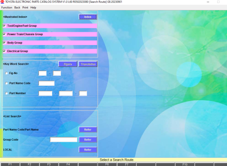
Task: Uncheck the Tool/Engine/Fuel Group checkbox
Action: click(x=4, y=26)
